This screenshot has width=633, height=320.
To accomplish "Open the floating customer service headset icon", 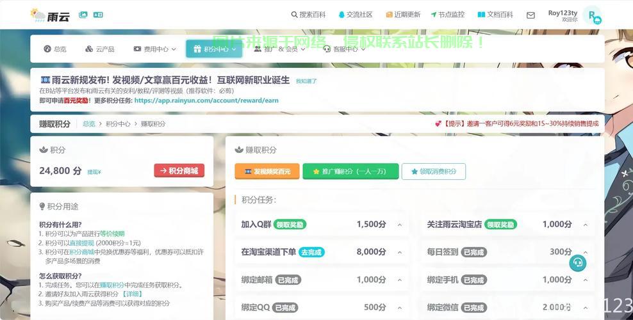I will (578, 263).
